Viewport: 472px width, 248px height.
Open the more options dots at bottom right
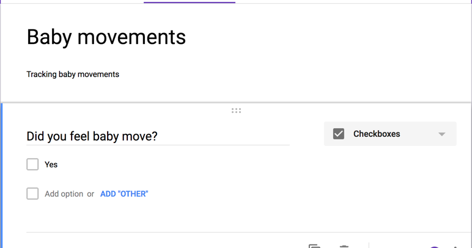pyautogui.click(x=455, y=247)
